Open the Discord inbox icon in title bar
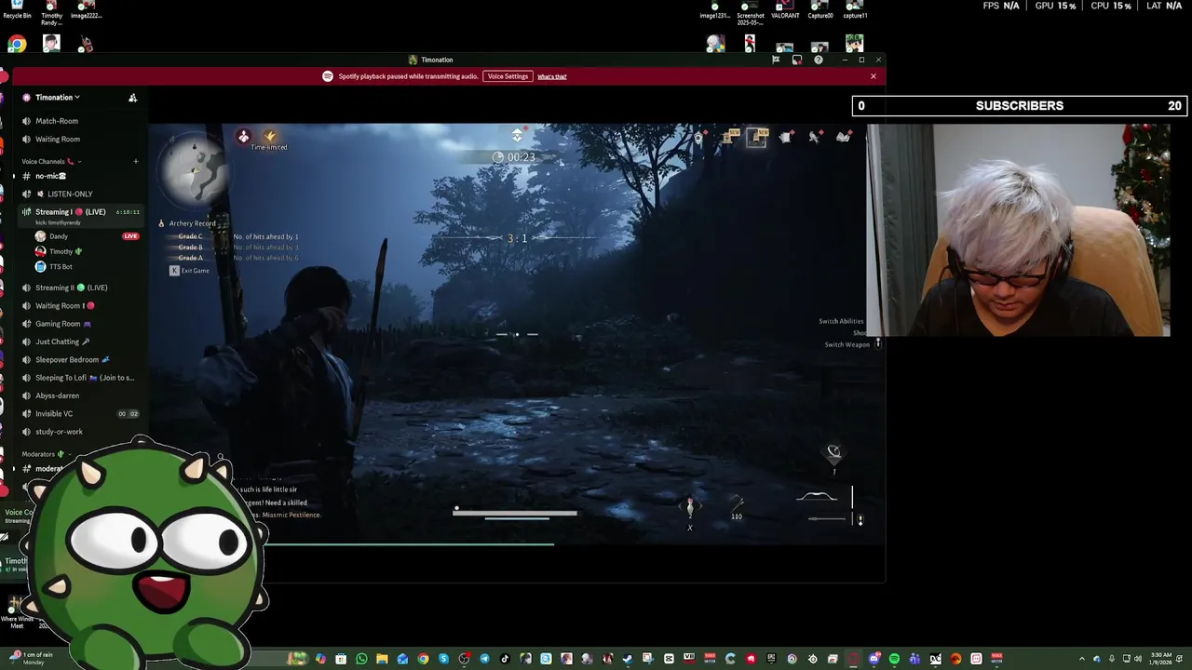This screenshot has width=1192, height=670. pyautogui.click(x=797, y=60)
